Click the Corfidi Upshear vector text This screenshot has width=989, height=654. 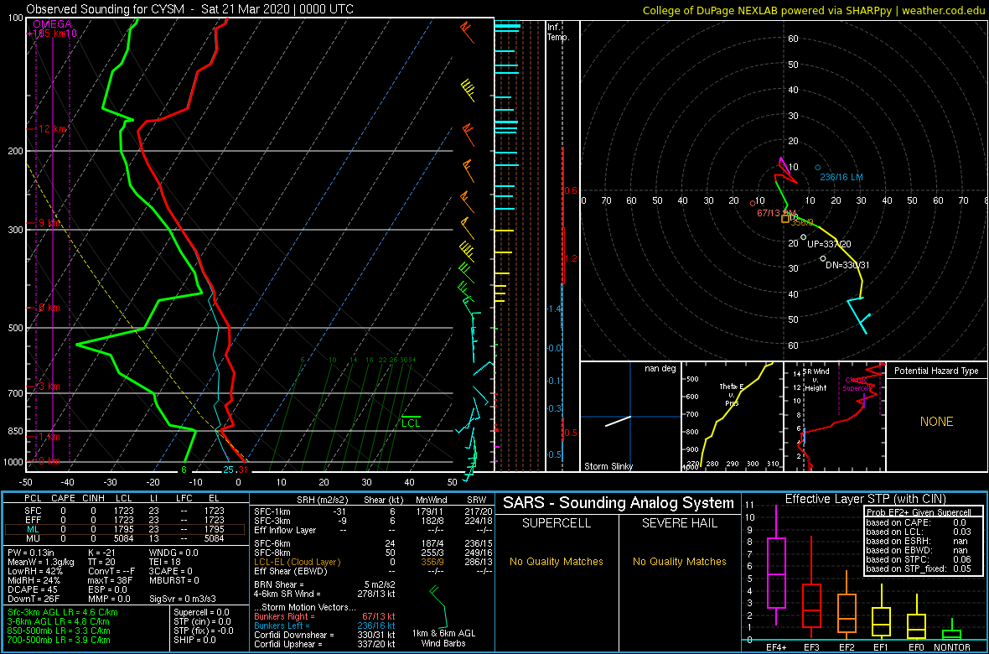pyautogui.click(x=324, y=644)
